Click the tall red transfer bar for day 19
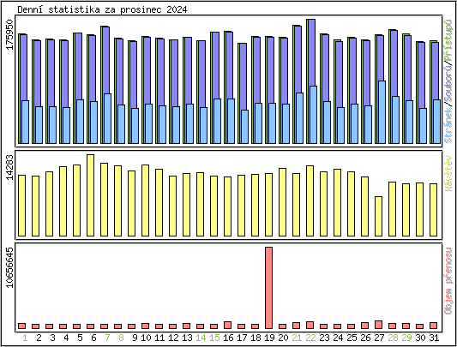Image resolution: width=457 pixels, height=347 pixels. click(x=268, y=288)
